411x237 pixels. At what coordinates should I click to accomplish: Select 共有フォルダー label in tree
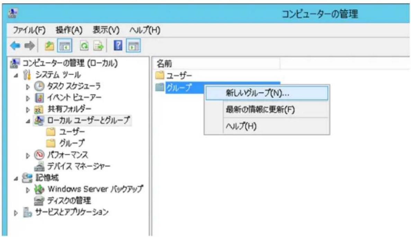[x=70, y=109]
